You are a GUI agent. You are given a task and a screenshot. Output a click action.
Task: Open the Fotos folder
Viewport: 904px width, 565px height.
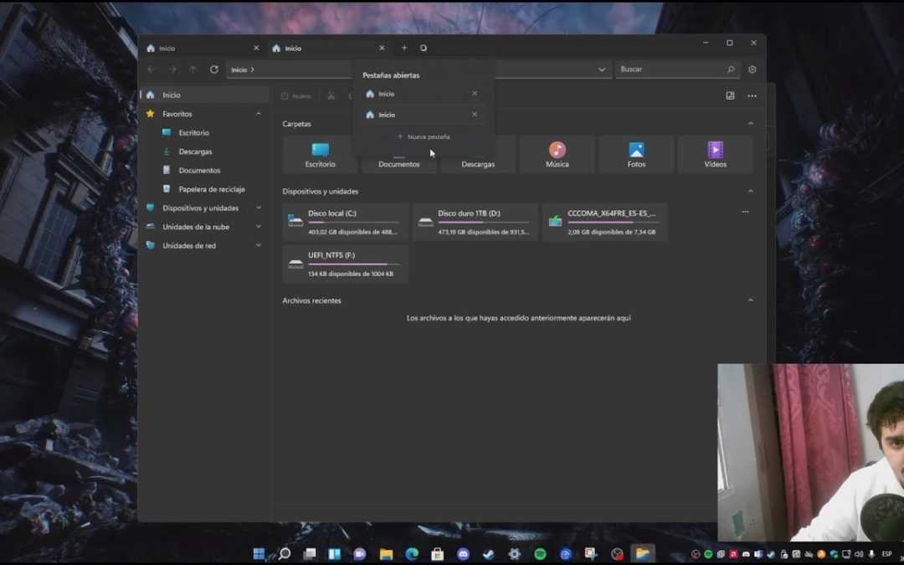pyautogui.click(x=636, y=154)
